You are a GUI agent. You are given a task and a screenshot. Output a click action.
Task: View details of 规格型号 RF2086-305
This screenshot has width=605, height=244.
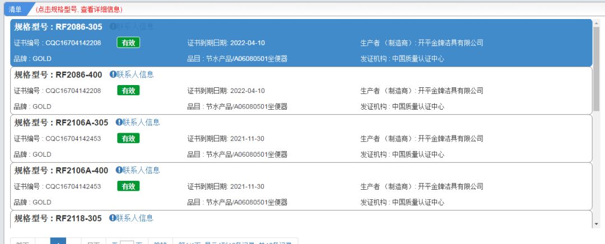58,27
